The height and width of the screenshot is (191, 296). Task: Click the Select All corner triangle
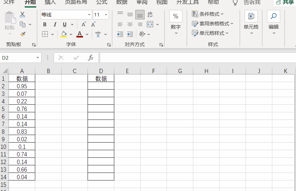4,71
